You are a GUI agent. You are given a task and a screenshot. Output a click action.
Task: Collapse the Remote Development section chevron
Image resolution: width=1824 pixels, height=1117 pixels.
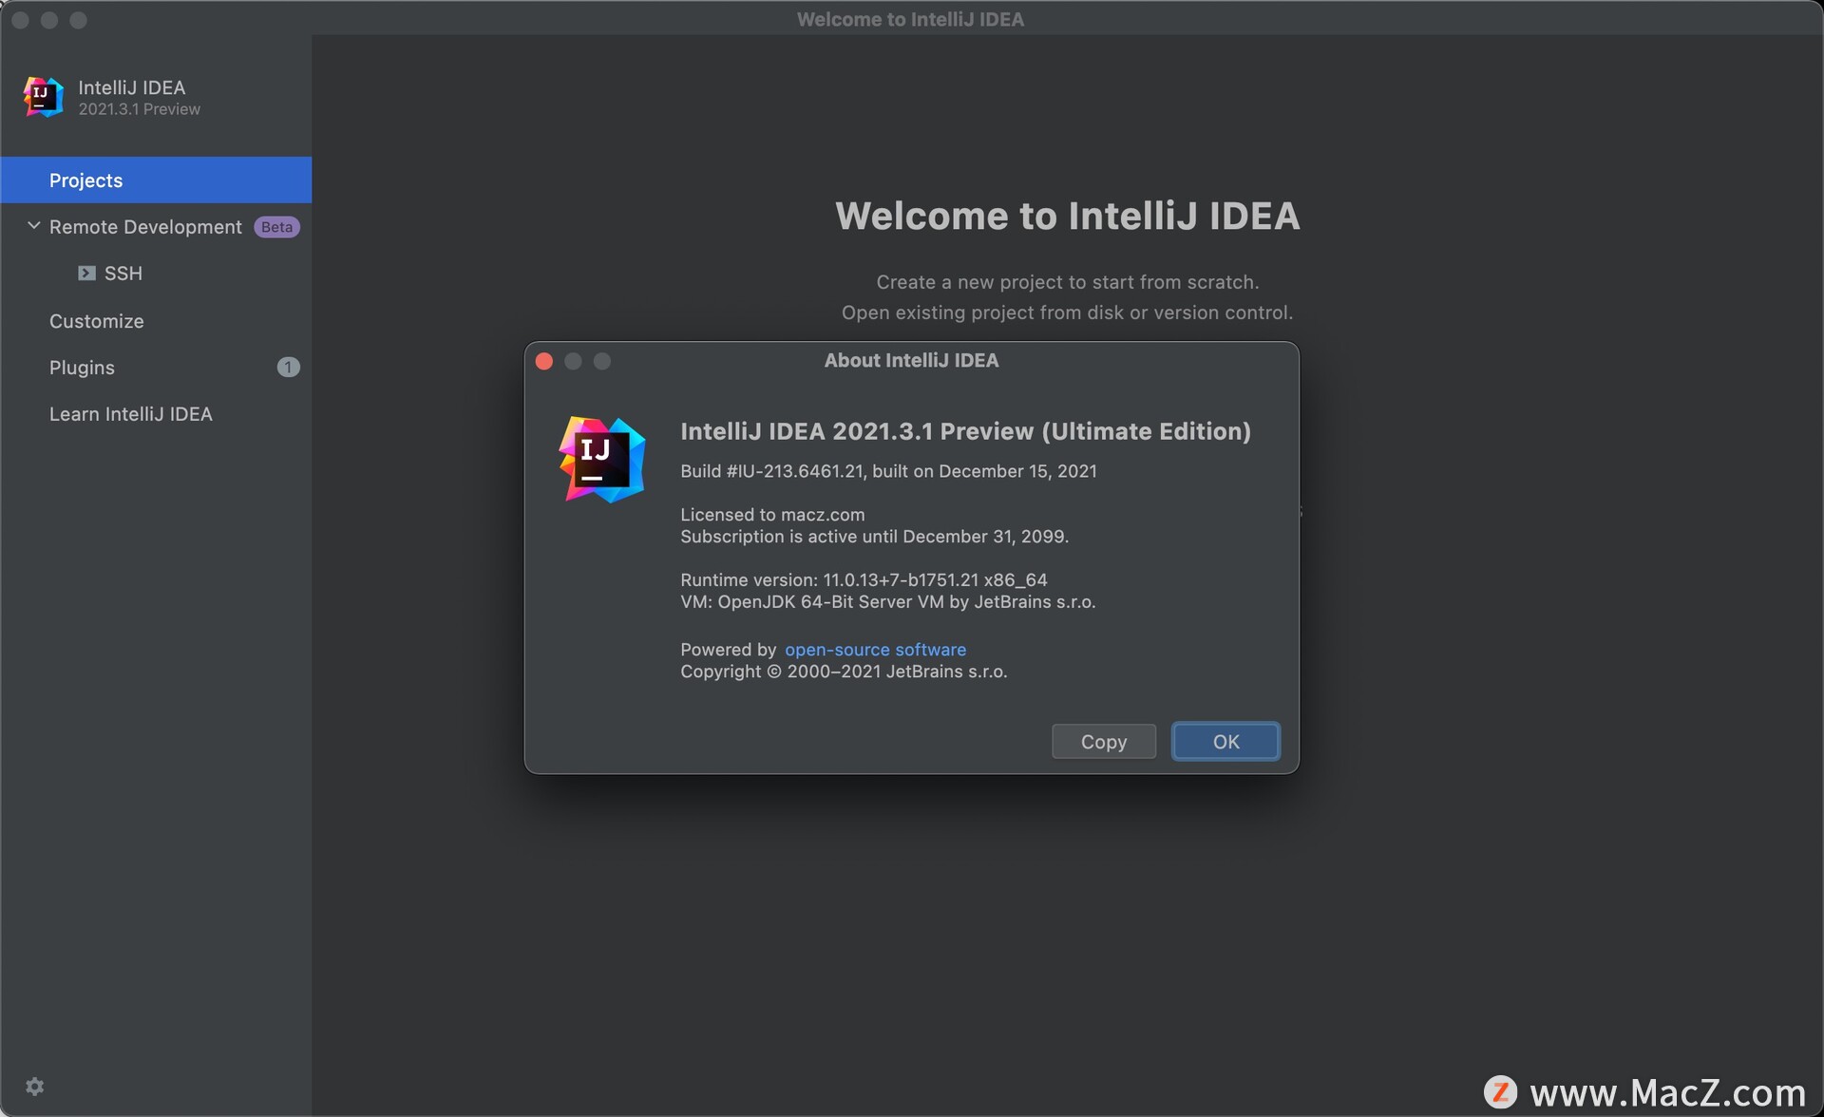(34, 226)
